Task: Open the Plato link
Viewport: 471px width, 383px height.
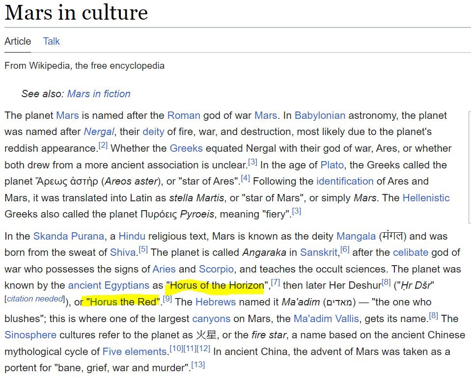Action: click(332, 165)
